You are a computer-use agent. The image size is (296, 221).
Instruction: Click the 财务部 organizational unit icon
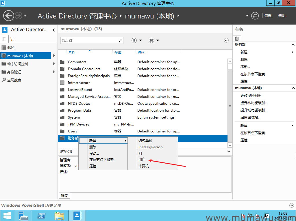point(62,138)
